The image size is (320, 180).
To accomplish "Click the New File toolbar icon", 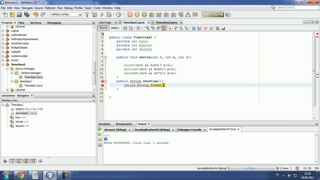I will coord(5,14).
